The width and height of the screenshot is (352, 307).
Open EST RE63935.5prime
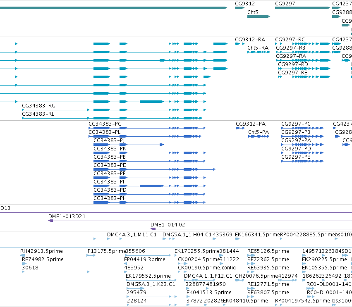pyautogui.click(x=268, y=268)
